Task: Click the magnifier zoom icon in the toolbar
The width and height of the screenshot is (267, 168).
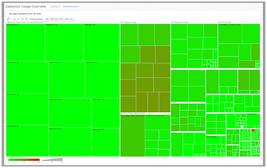Action: (x=14, y=19)
